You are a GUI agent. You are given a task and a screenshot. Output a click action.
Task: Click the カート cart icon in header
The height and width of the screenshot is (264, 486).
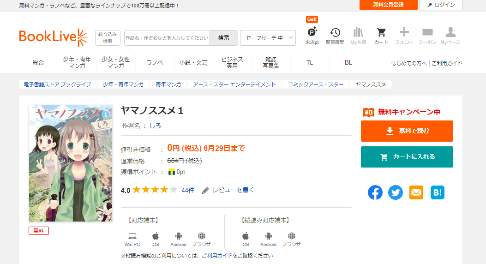tap(381, 33)
